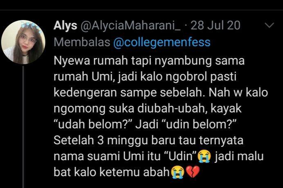
Task: Open the tweet options chevron menu
Action: (269, 25)
